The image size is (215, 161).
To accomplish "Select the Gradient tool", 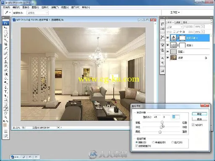I will coord(5,74).
